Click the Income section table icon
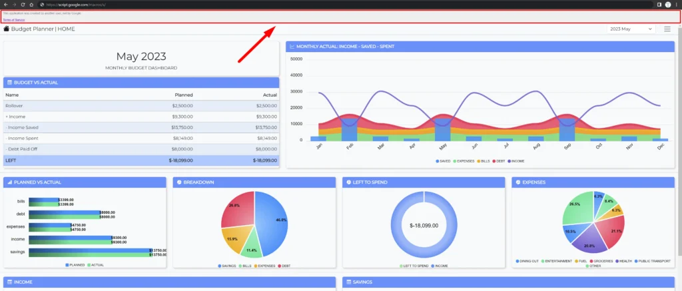Viewport: 682px width, 291px height. click(9, 282)
